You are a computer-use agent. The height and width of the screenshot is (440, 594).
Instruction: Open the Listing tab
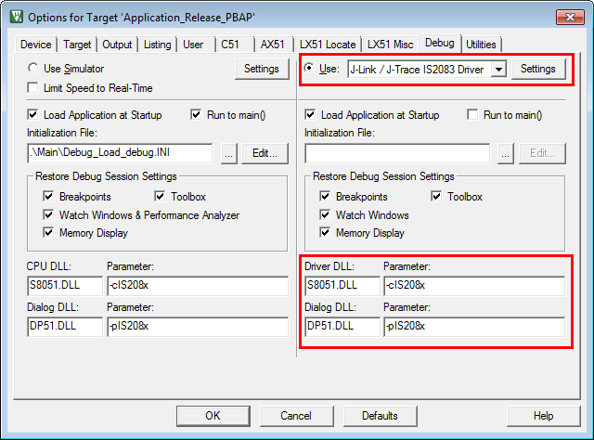coord(157,45)
